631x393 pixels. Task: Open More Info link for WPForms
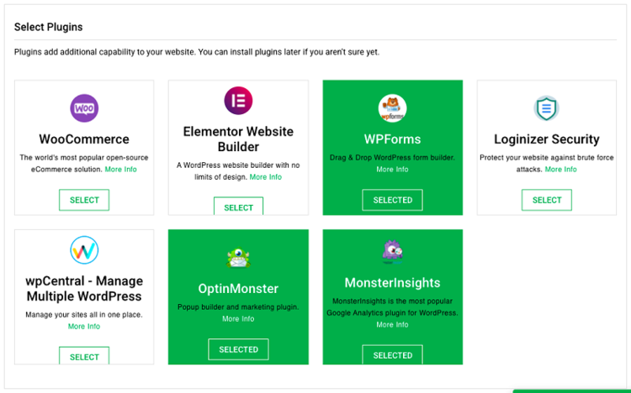[392, 170]
